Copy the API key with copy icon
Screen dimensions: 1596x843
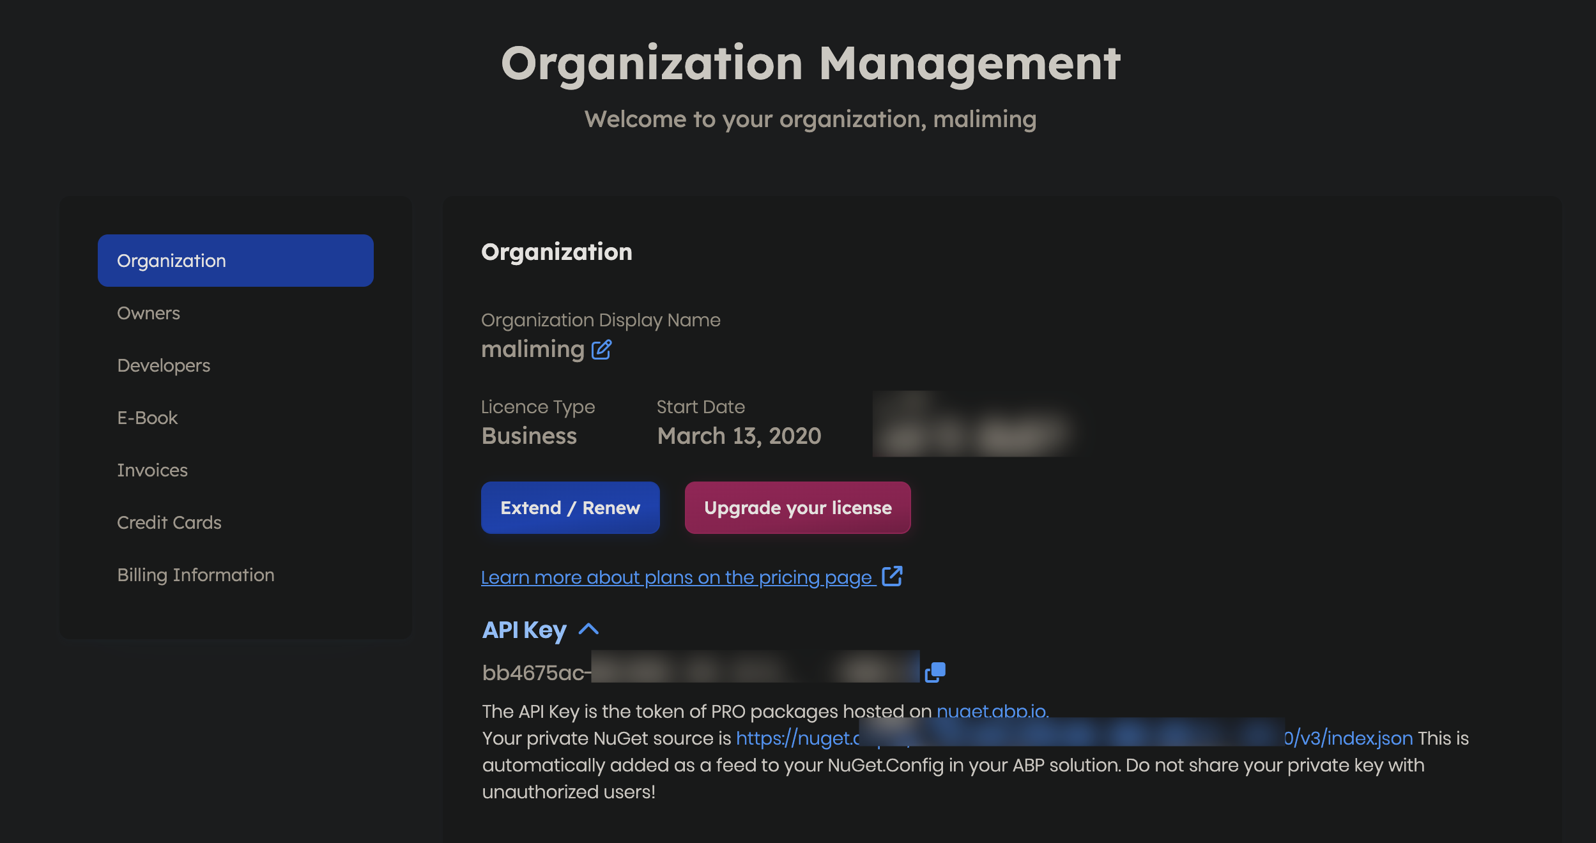pos(935,672)
